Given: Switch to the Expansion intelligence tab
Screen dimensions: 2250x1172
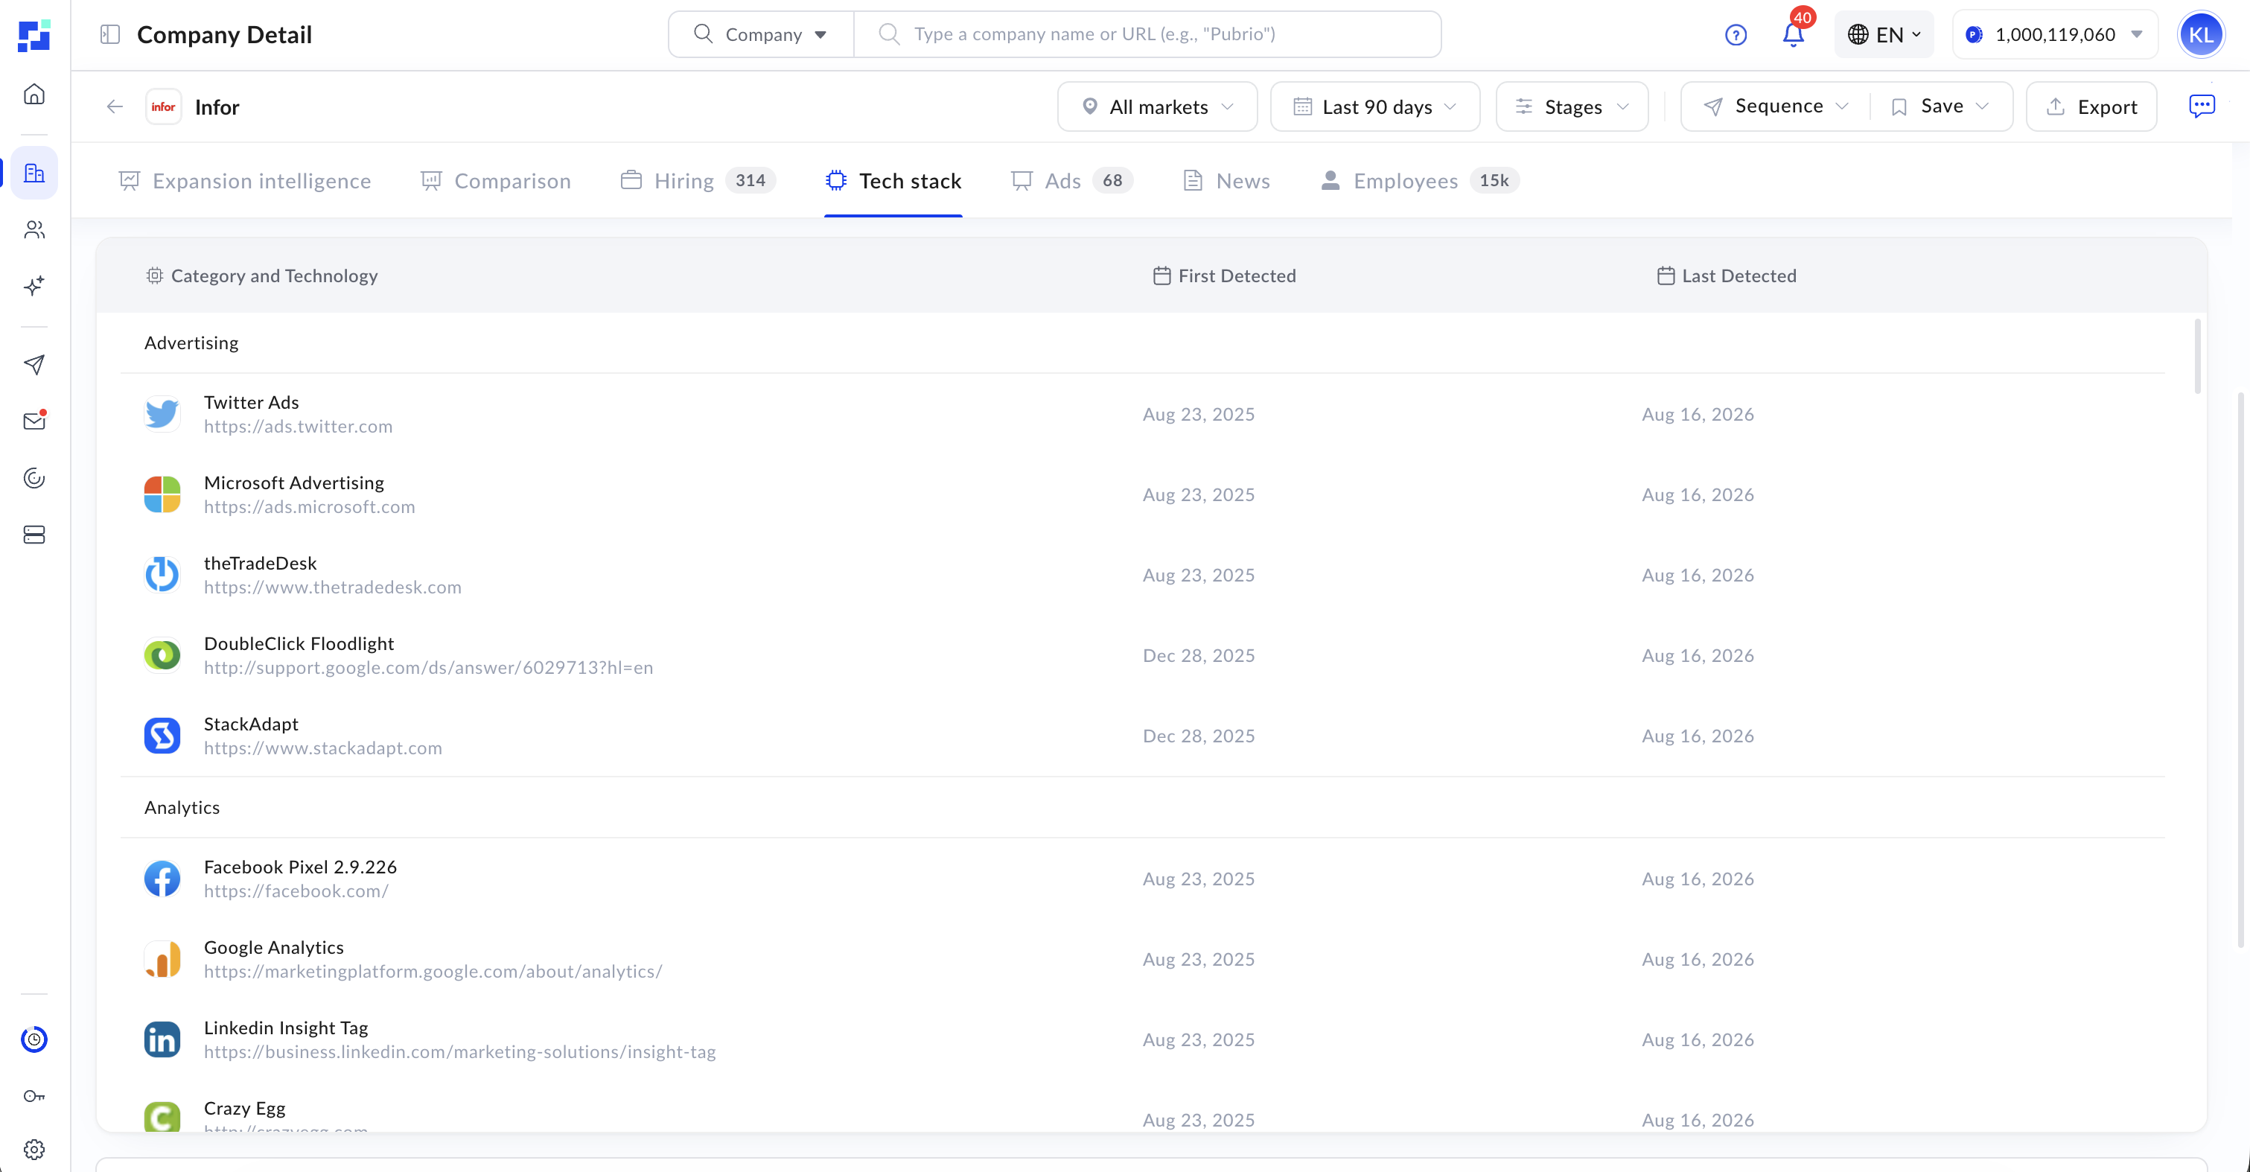Looking at the screenshot, I should point(244,181).
